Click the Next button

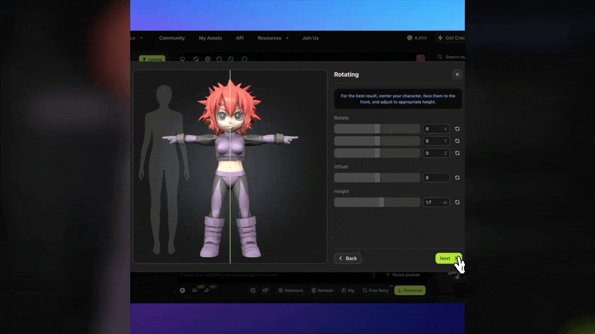tap(449, 259)
